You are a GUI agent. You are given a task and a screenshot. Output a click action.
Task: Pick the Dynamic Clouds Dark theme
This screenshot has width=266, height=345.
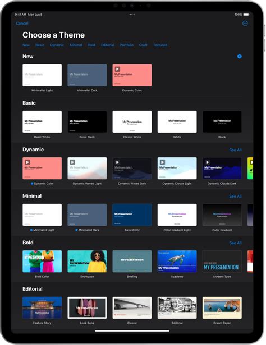(222, 168)
